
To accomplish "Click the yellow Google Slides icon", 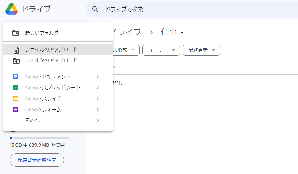I will pos(16,99).
